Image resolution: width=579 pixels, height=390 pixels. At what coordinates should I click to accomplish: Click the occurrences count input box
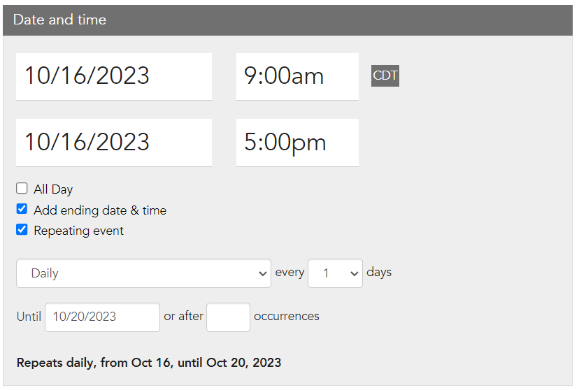click(228, 317)
